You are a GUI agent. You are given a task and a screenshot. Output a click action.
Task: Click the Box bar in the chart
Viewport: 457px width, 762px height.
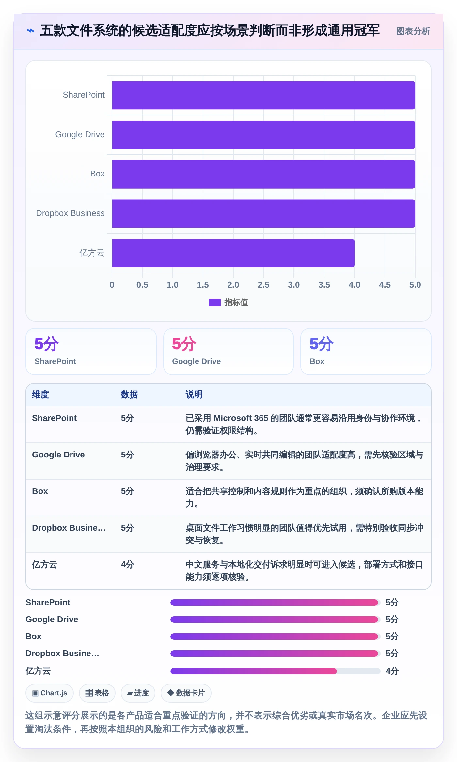tap(263, 174)
